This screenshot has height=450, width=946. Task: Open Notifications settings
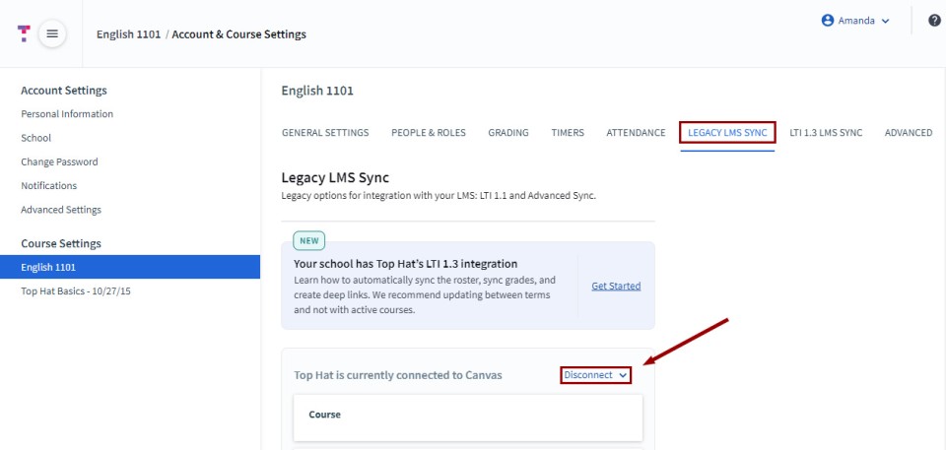point(49,186)
